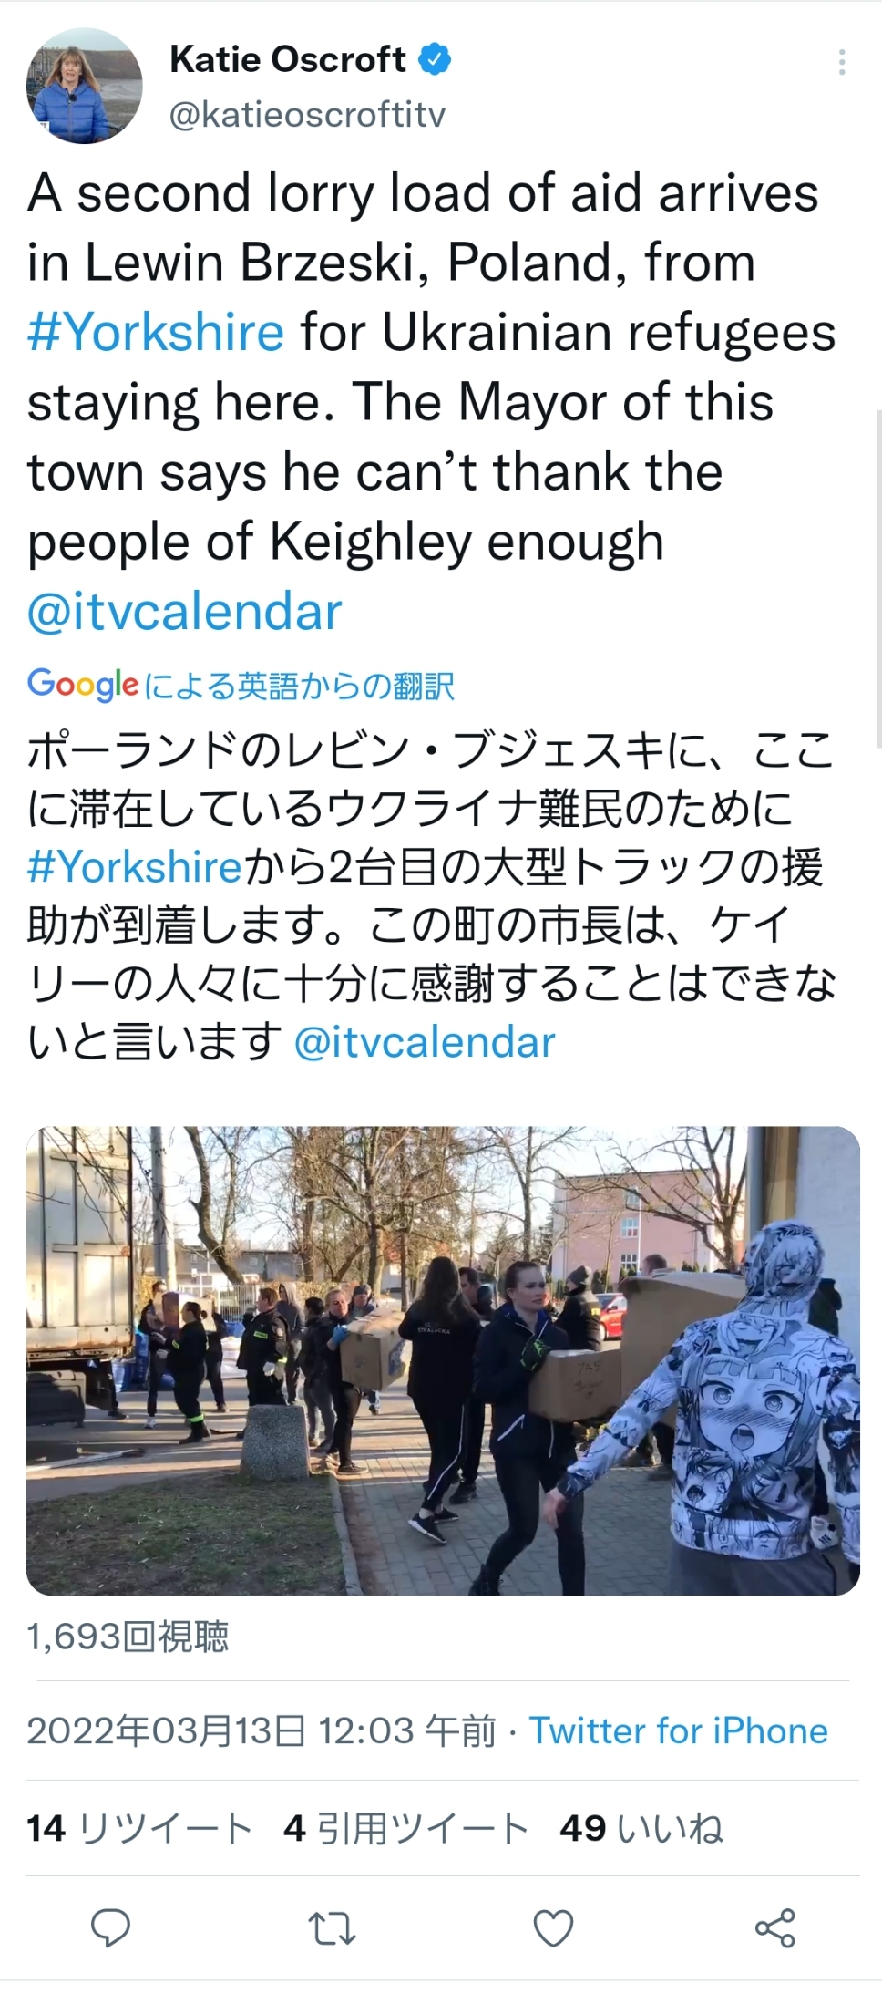Image resolution: width=882 pixels, height=2004 pixels.
Task: Open the #Yorkshire hashtag in the English tweet
Action: tap(156, 332)
